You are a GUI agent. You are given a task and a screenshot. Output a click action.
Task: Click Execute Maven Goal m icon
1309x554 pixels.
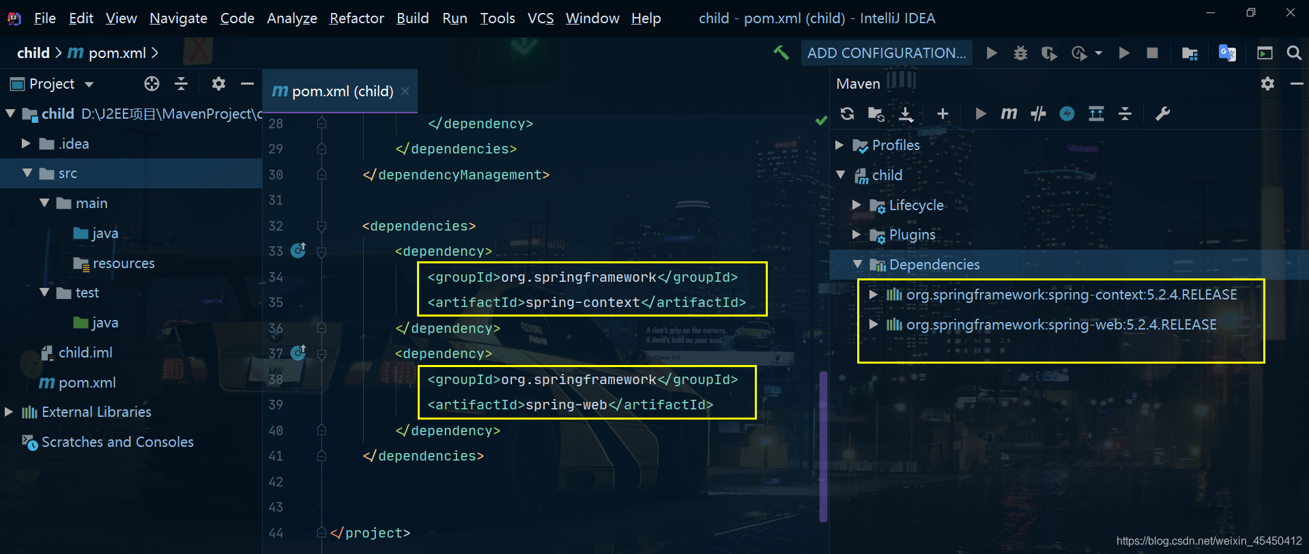1009,113
